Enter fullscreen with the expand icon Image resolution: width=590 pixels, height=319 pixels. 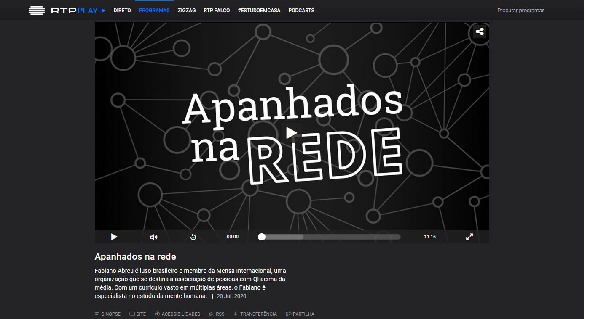[x=469, y=237]
